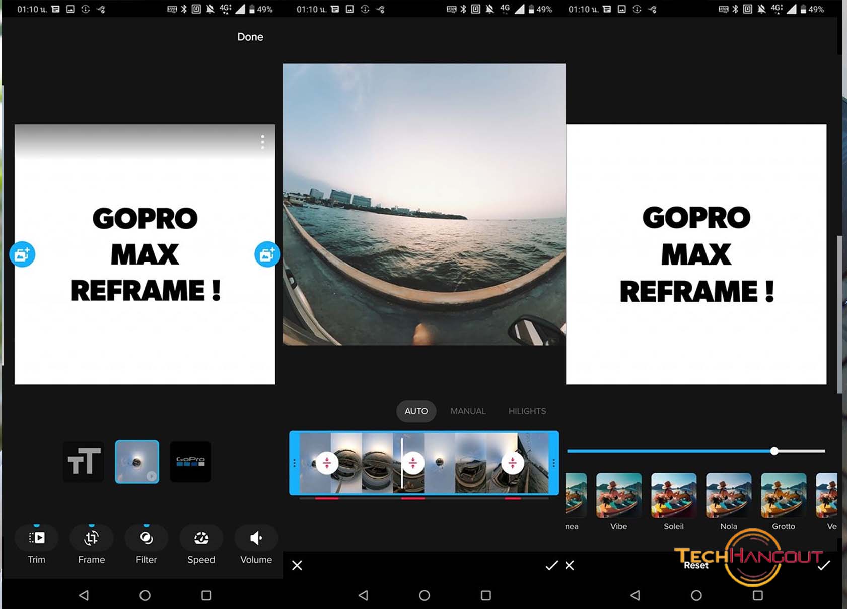Click the middle split marker on timeline
The height and width of the screenshot is (609, 847).
point(413,463)
